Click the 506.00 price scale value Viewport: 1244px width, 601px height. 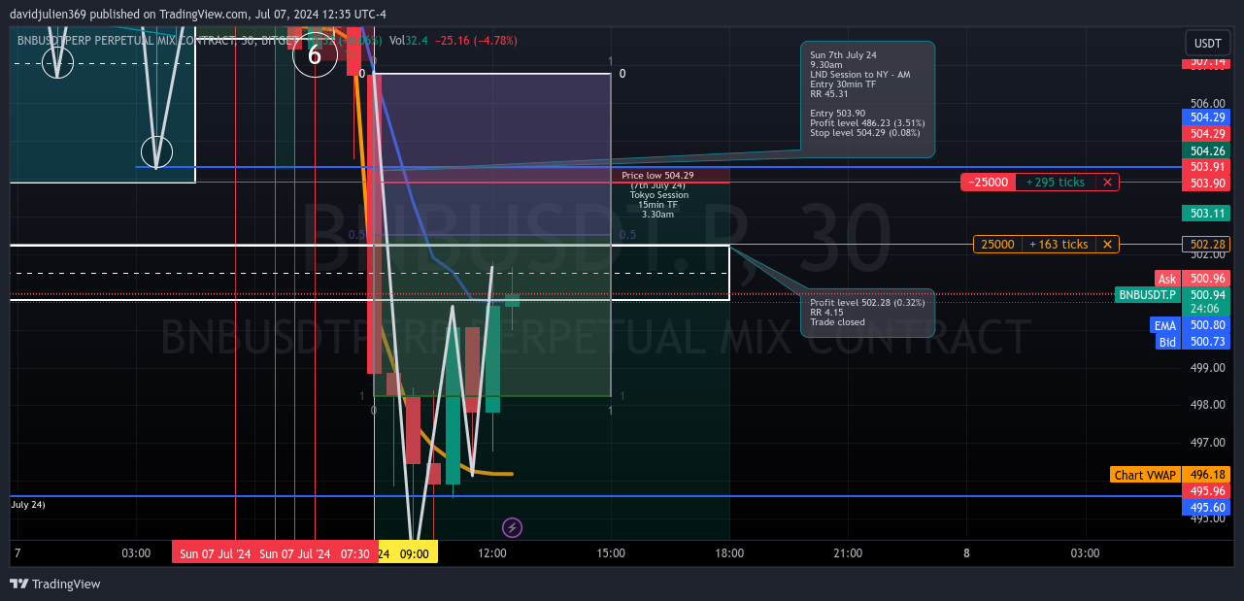coord(1206,103)
